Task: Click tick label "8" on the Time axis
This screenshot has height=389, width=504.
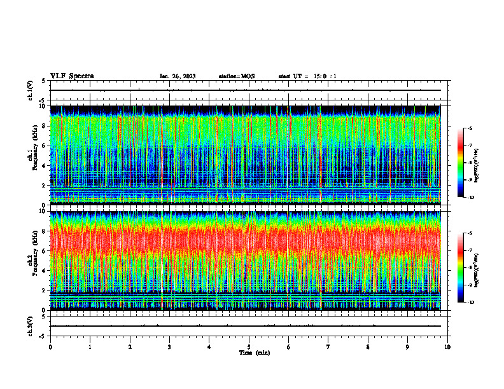Action: [368, 347]
